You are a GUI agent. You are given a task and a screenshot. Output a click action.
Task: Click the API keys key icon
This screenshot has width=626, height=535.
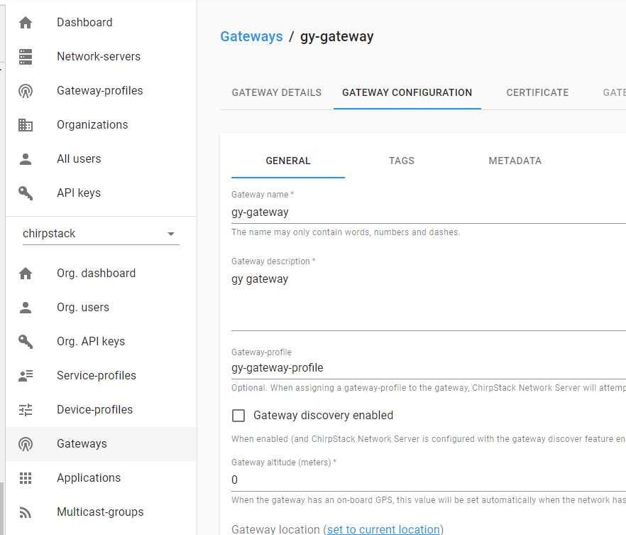26,193
